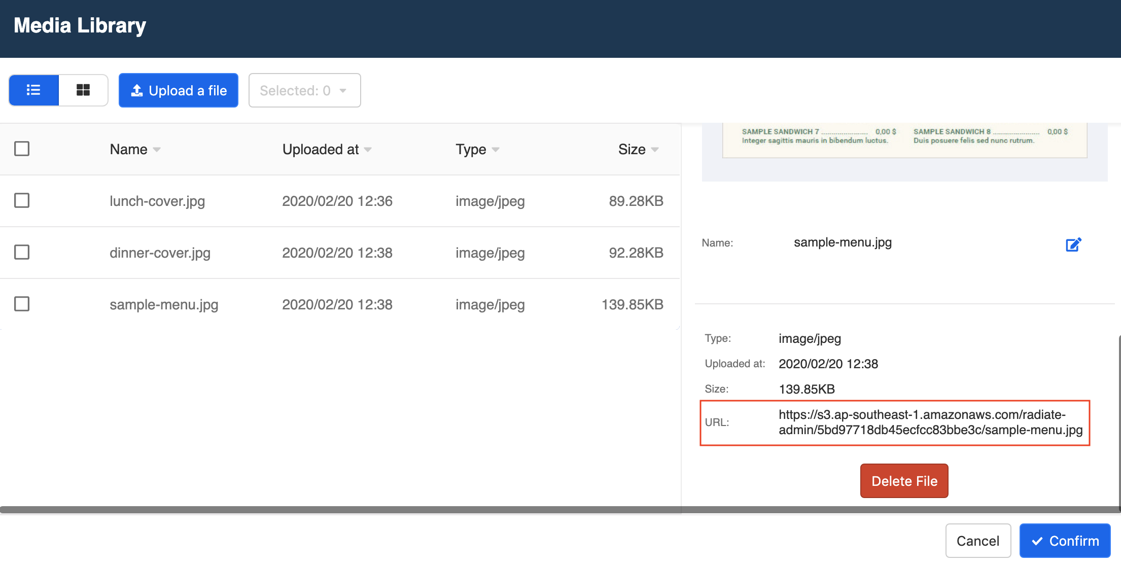
Task: Click the S3 file URL text
Action: click(930, 422)
